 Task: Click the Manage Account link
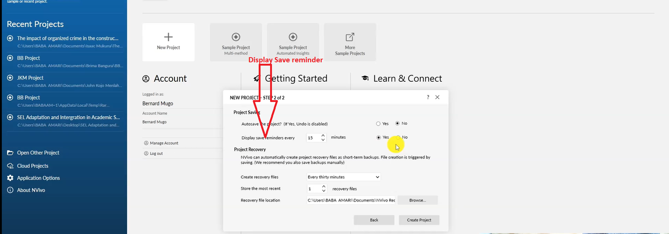coord(164,143)
